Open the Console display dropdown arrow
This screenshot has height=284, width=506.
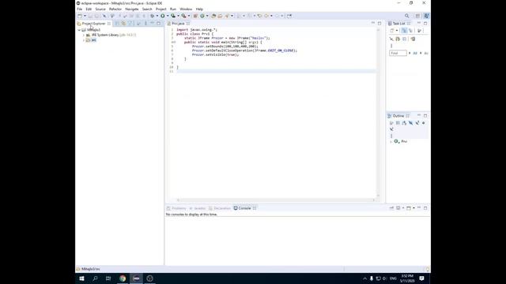tap(402, 208)
